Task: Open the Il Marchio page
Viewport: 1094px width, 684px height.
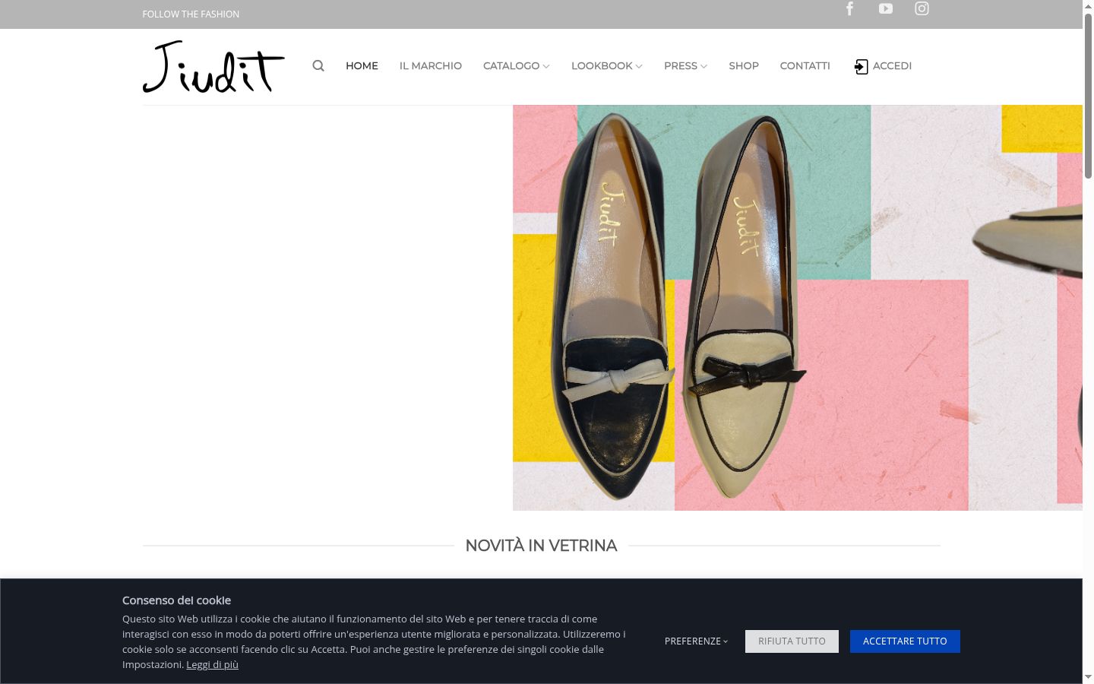Action: point(431,66)
